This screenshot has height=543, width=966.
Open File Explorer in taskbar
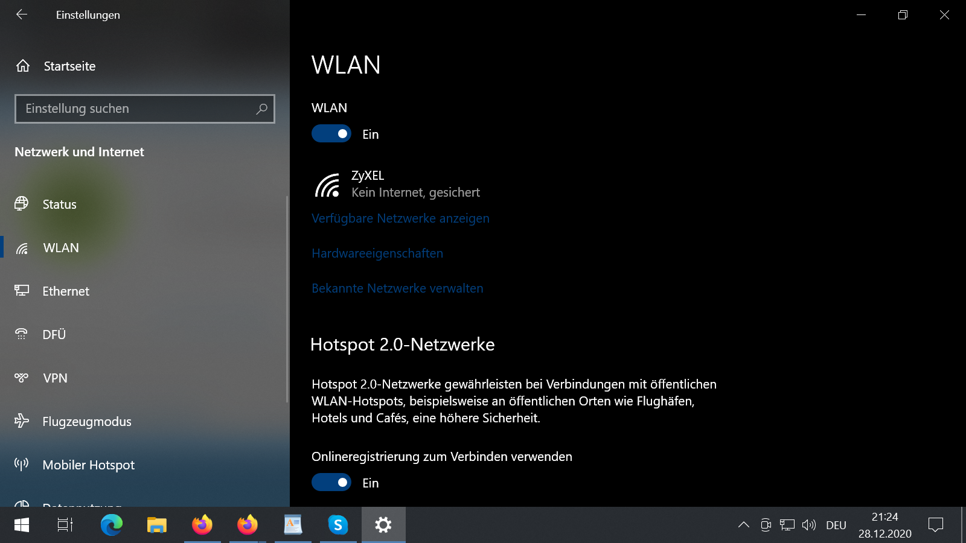157,525
